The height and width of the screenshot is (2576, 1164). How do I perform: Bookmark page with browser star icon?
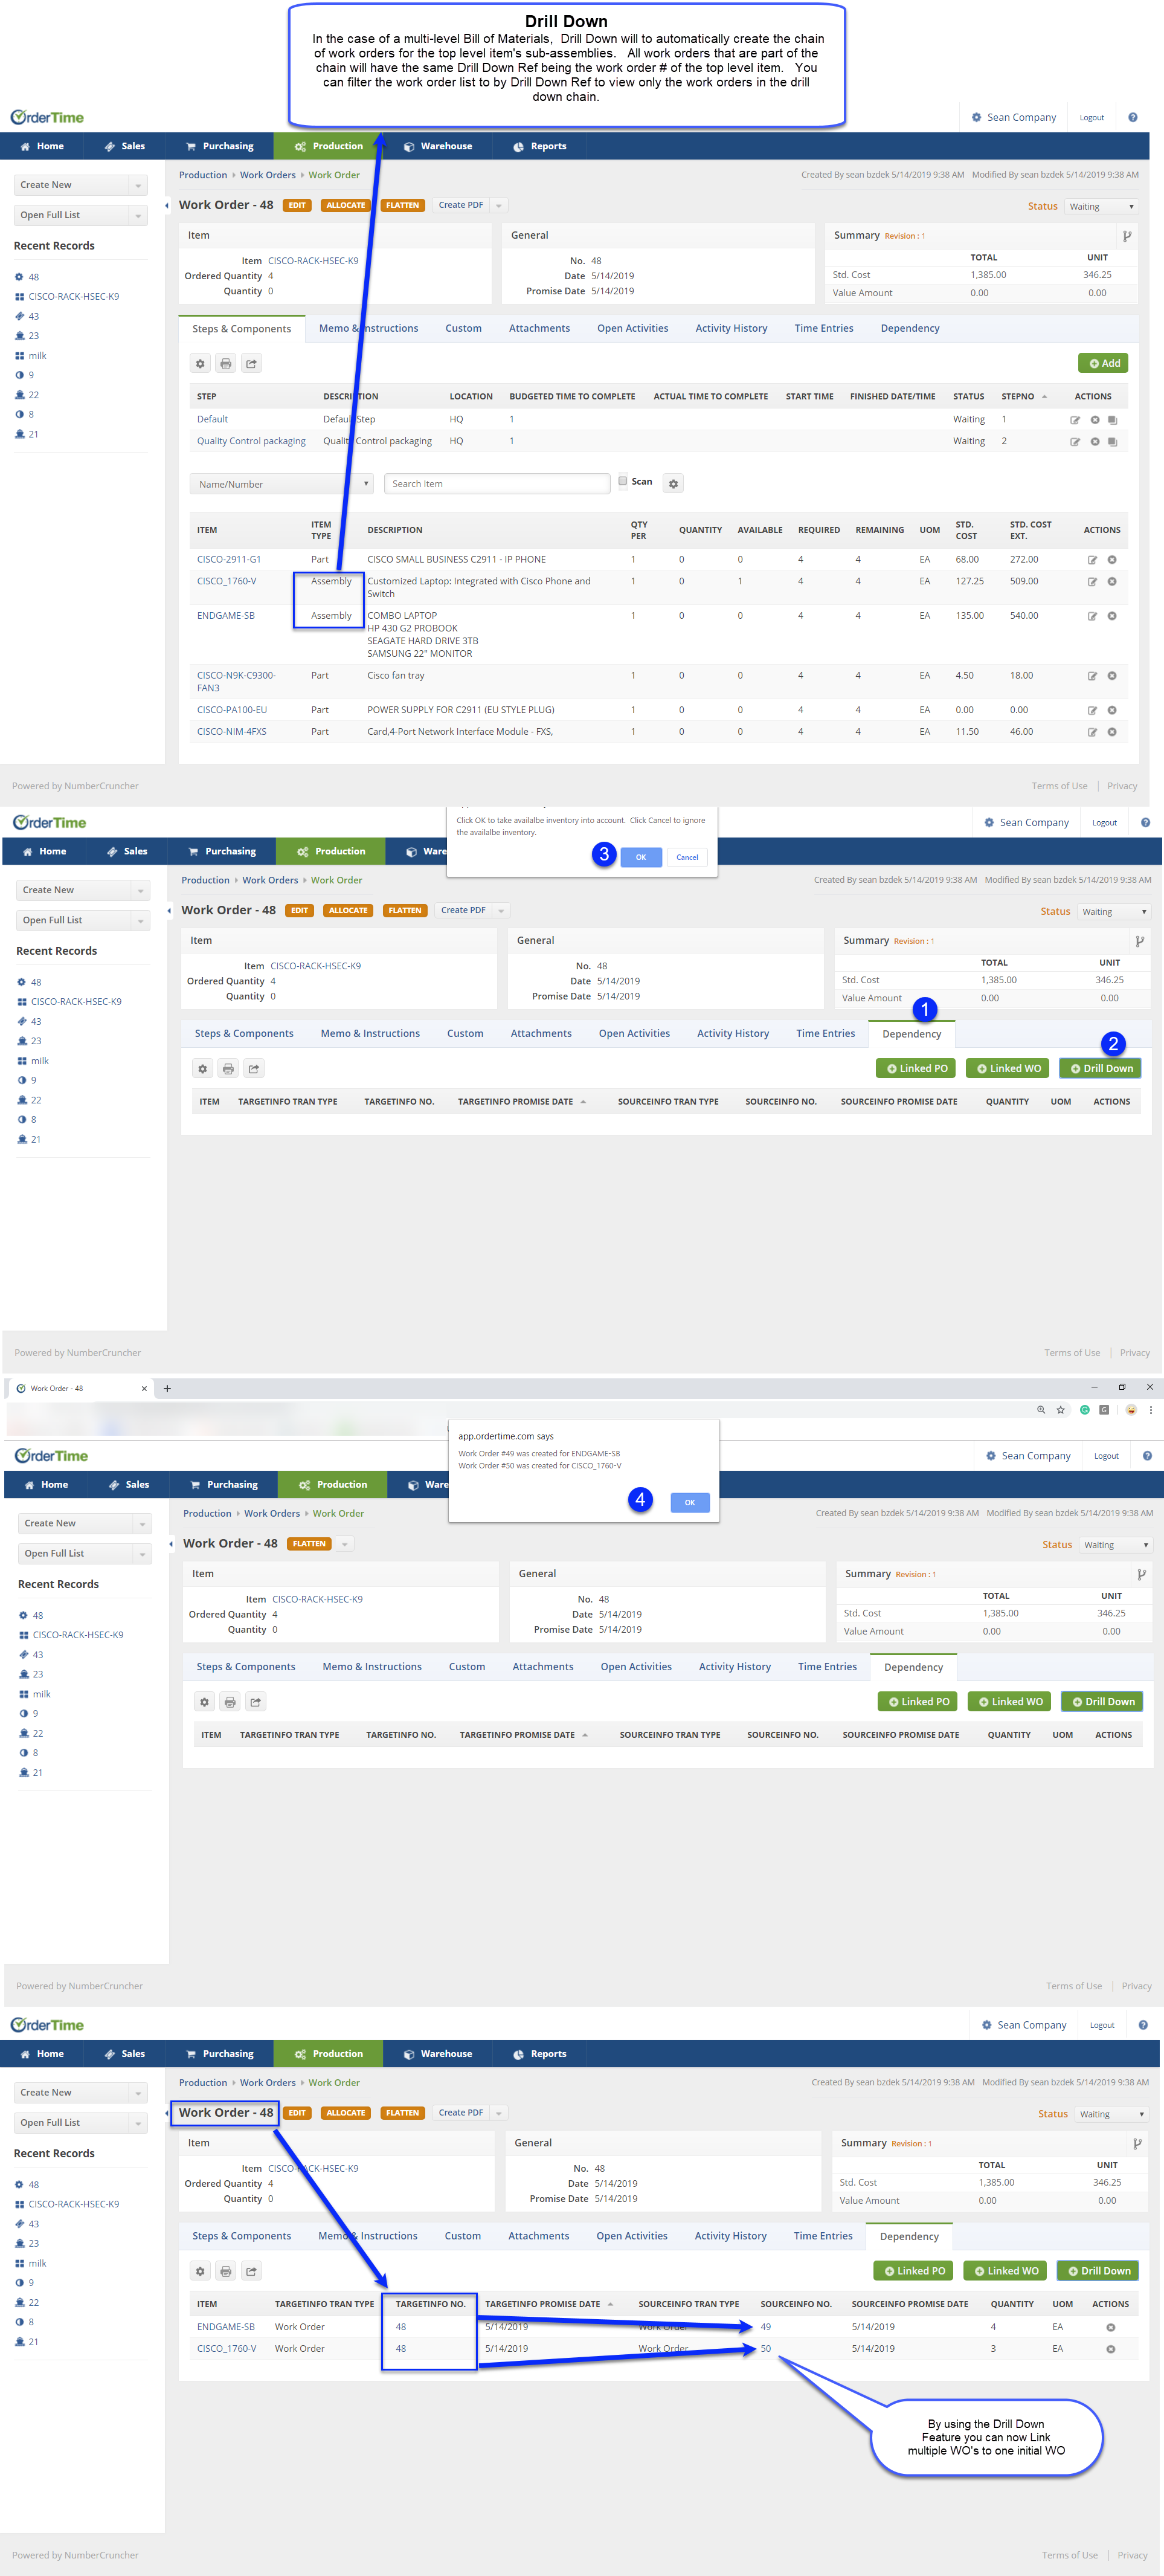[x=1061, y=1410]
